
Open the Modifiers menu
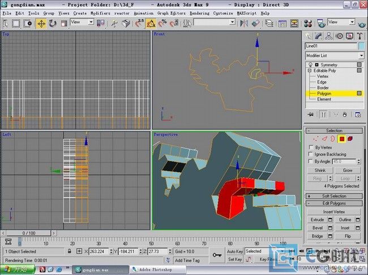tap(100, 14)
